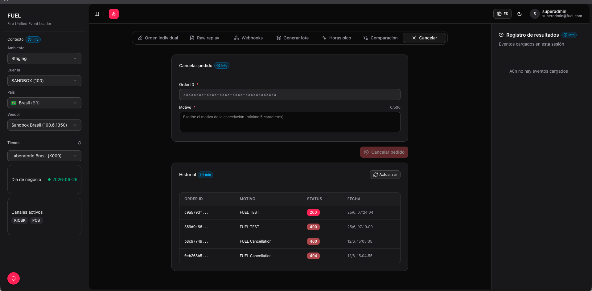Open the ES language selector
Image resolution: width=592 pixels, height=291 pixels.
[502, 14]
